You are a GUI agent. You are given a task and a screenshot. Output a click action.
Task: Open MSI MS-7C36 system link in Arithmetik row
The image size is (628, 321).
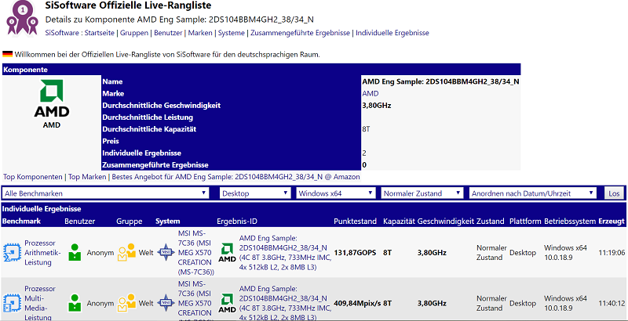click(x=195, y=253)
